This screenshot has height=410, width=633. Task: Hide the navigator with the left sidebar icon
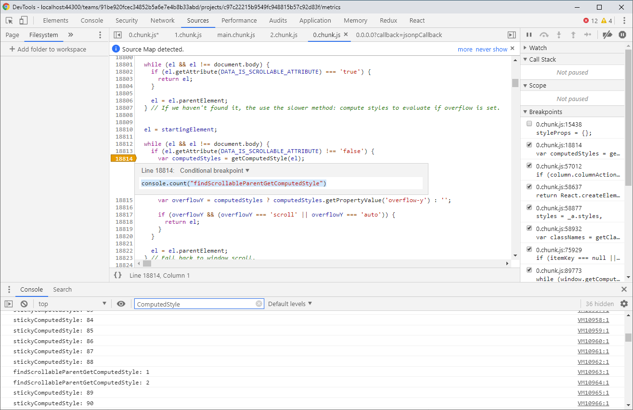[x=117, y=35]
